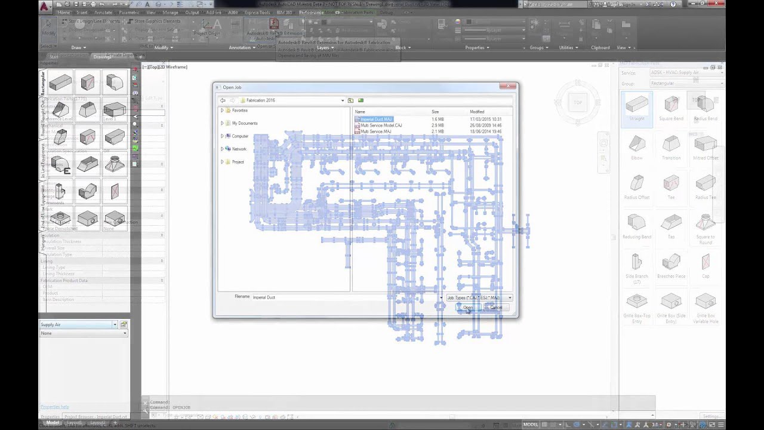
Task: Open the Home ribbon tab
Action: coord(64,13)
